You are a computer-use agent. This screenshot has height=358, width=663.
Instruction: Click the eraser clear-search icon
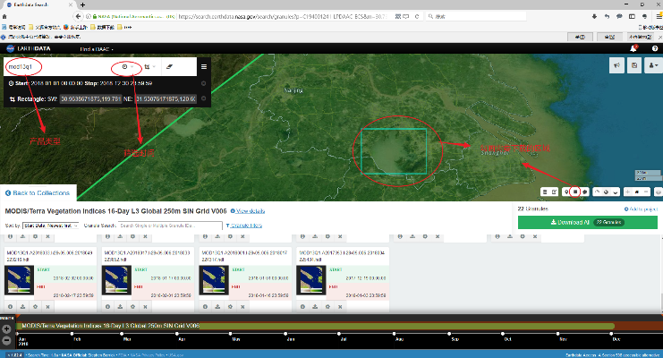170,67
